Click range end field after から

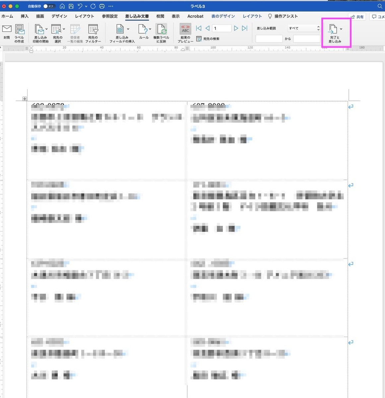(x=307, y=39)
